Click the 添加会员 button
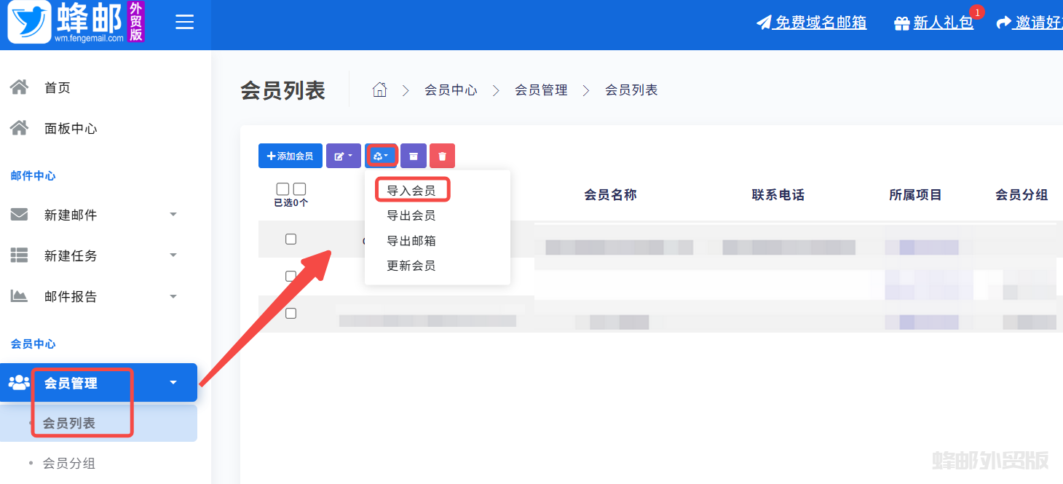Screen dimensions: 1063x484 point(290,156)
